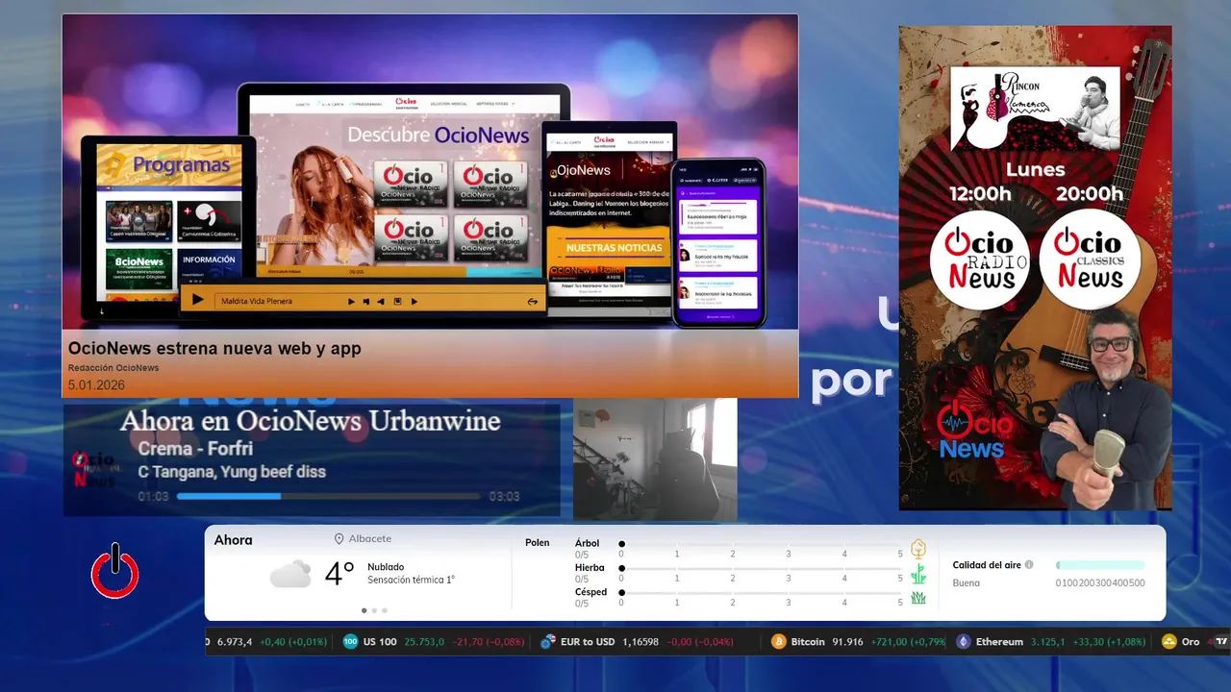Click the 03:03 total duration label
1231x692 pixels.
pyautogui.click(x=504, y=497)
